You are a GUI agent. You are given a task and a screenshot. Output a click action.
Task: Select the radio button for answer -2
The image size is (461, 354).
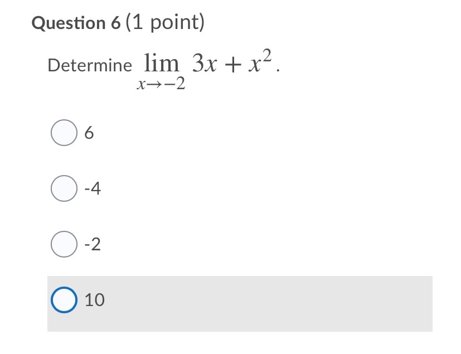click(x=64, y=244)
